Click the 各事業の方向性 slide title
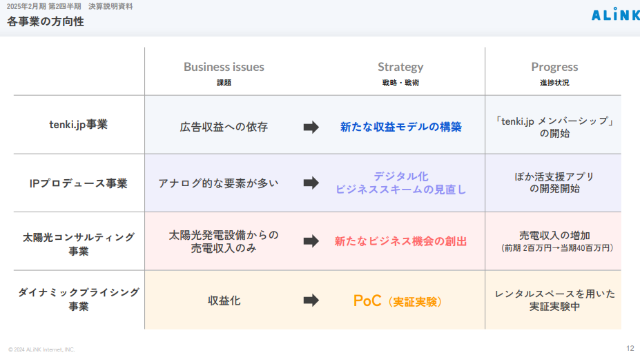Screen dimensions: 640x357 tap(46, 21)
